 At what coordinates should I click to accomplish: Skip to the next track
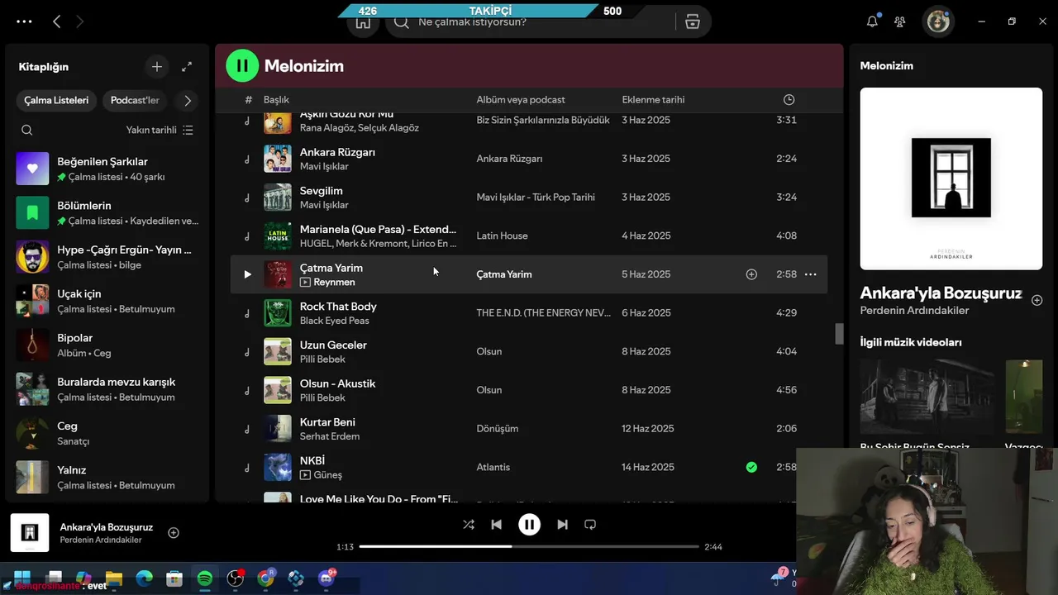click(x=562, y=525)
